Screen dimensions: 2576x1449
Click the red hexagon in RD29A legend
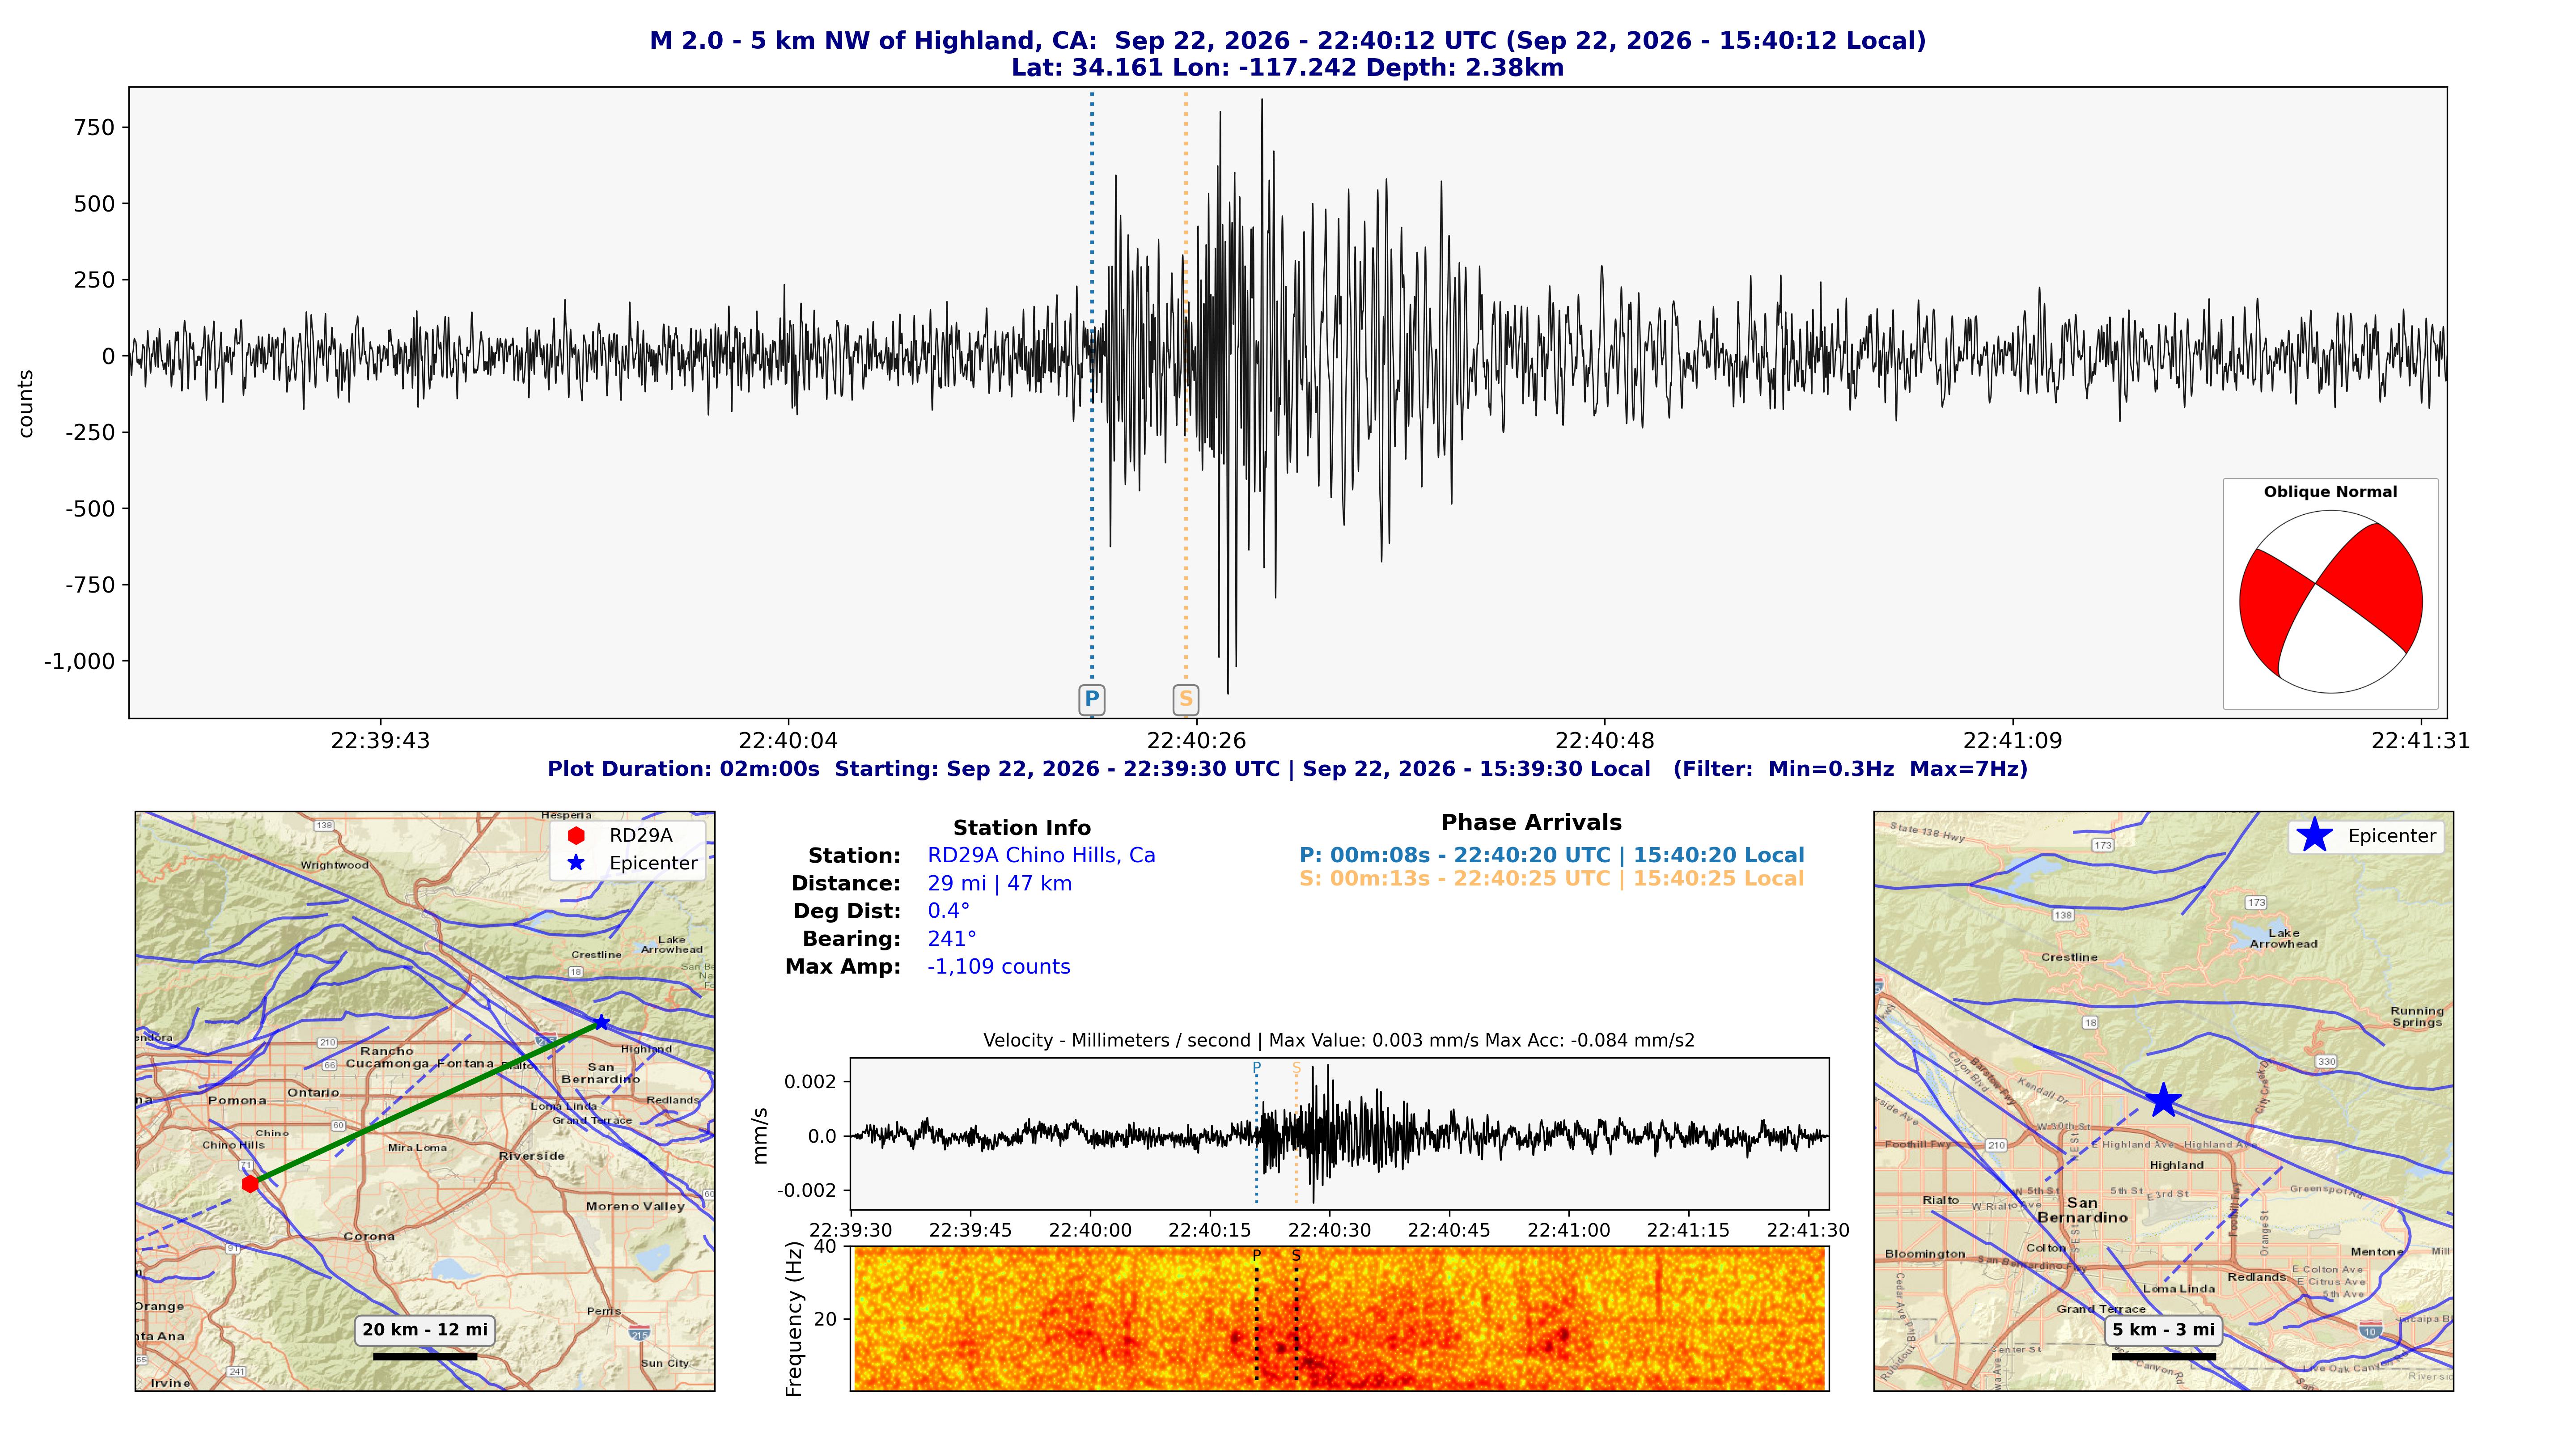pyautogui.click(x=576, y=835)
